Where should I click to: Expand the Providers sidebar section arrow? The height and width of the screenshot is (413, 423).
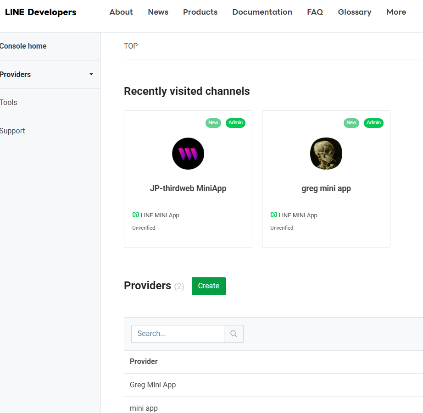pos(91,74)
